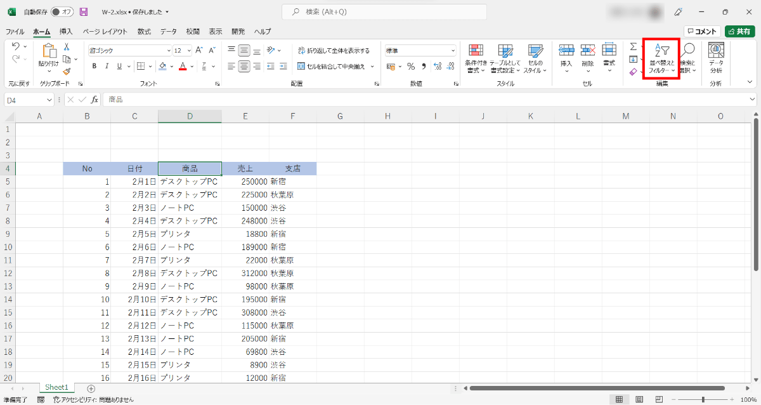The height and width of the screenshot is (405, 761).
Task: Toggle the AutoSave (自動保存) switch
Action: point(62,12)
